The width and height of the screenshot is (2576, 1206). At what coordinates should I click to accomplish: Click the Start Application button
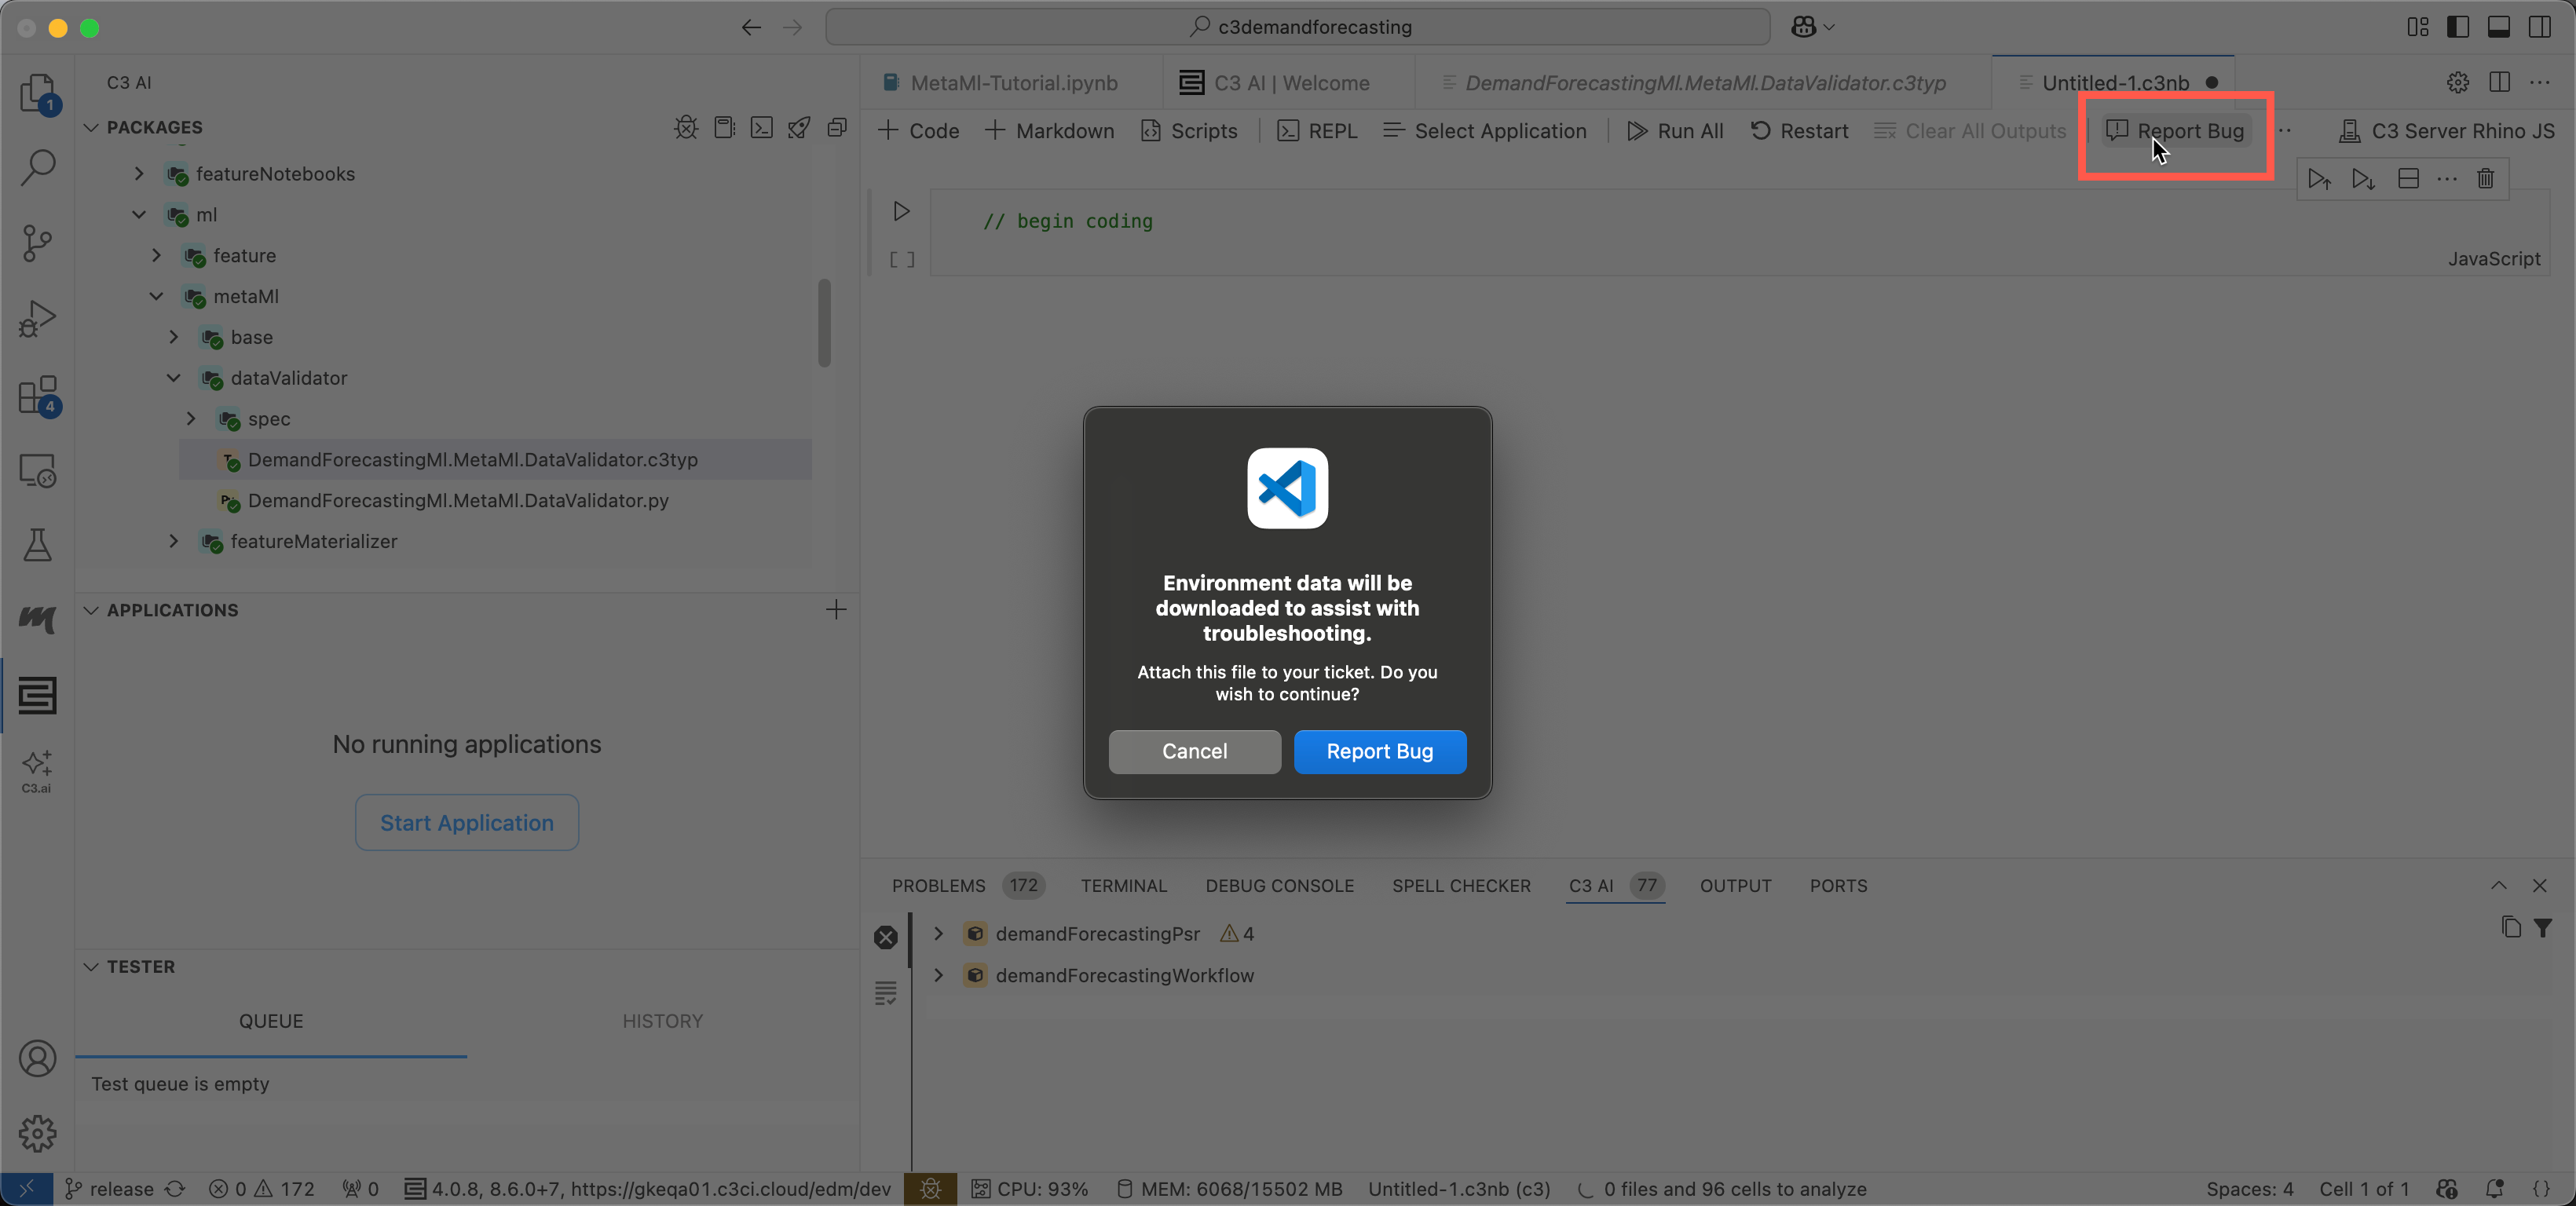(466, 822)
